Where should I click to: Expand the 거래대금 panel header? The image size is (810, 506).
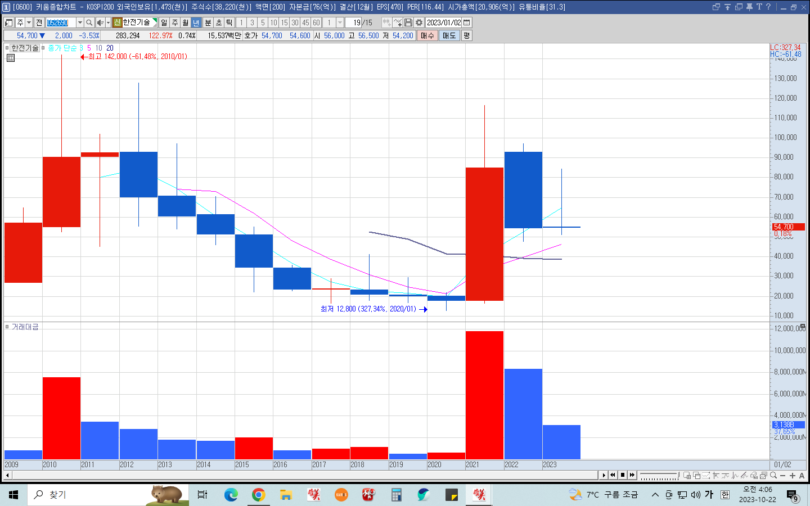pos(25,327)
